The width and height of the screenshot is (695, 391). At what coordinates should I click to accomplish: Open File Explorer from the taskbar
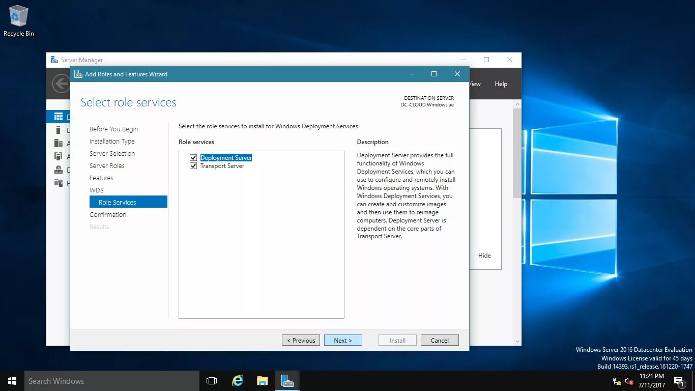(262, 381)
